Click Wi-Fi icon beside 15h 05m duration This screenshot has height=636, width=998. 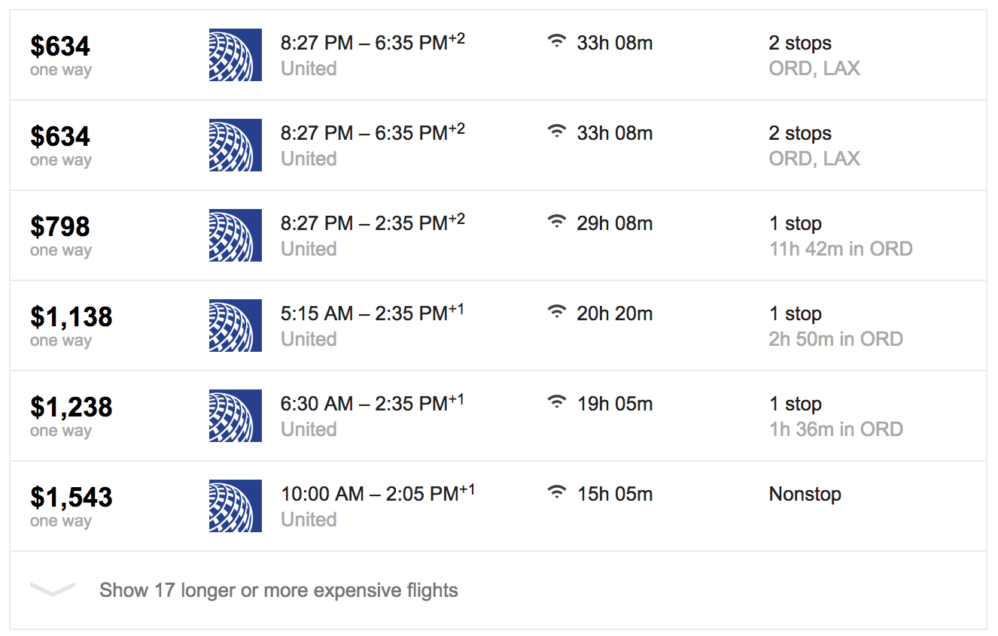point(556,492)
